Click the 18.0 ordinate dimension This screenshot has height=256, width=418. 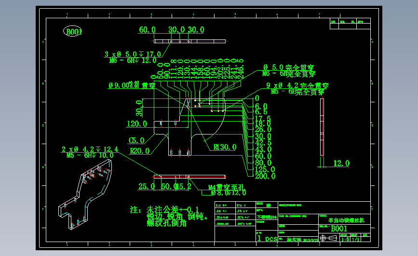pos(263,123)
